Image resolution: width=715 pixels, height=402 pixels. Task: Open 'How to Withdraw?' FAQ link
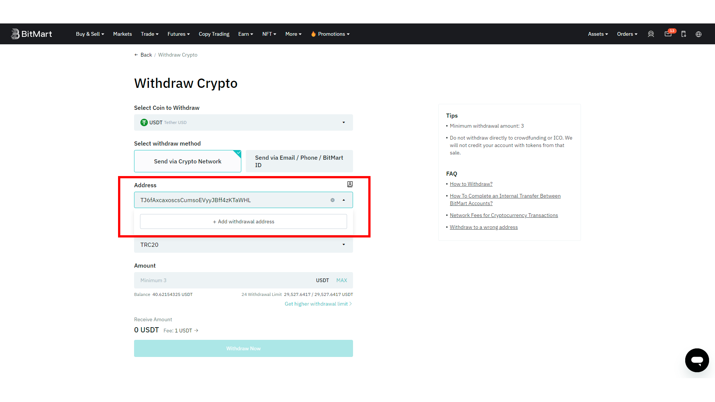coord(471,184)
